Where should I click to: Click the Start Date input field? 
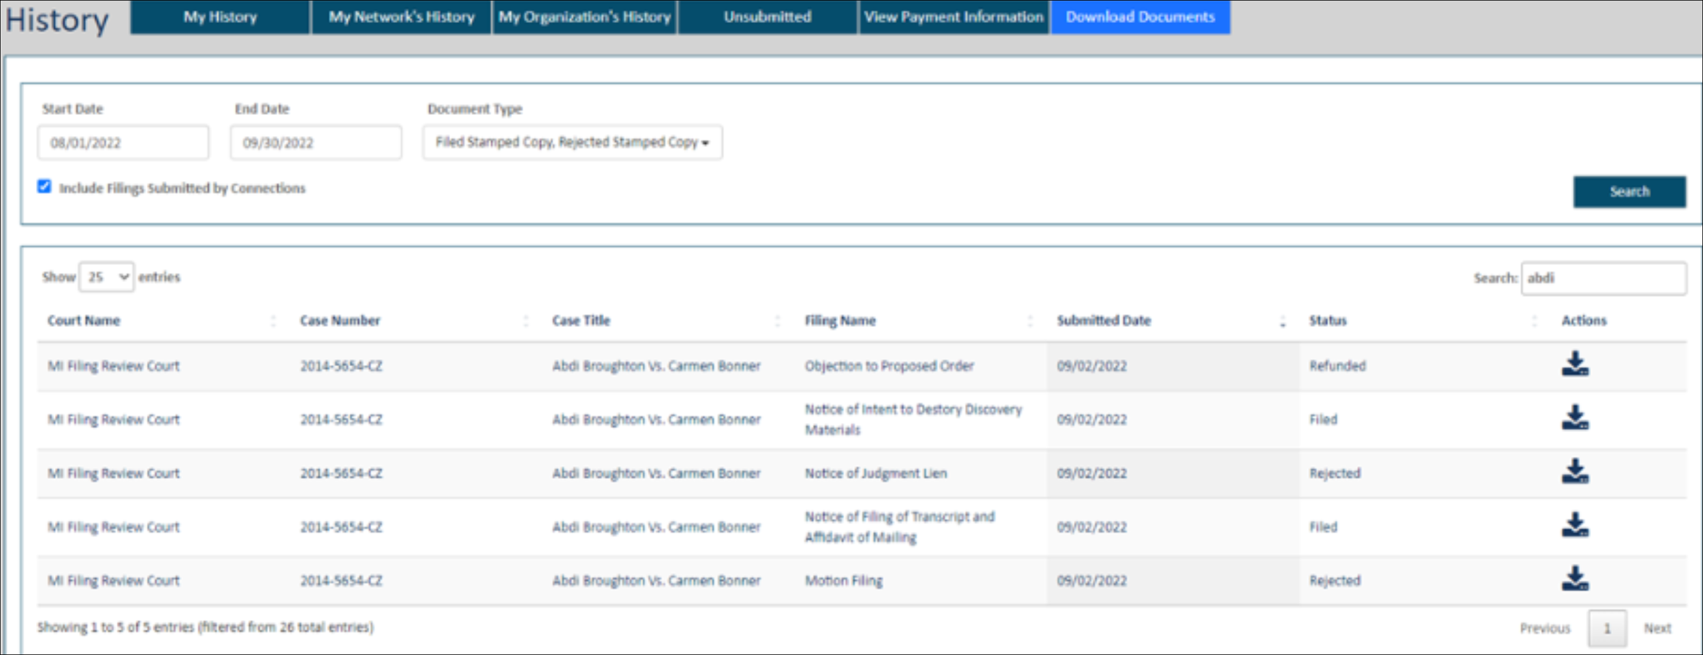click(123, 143)
